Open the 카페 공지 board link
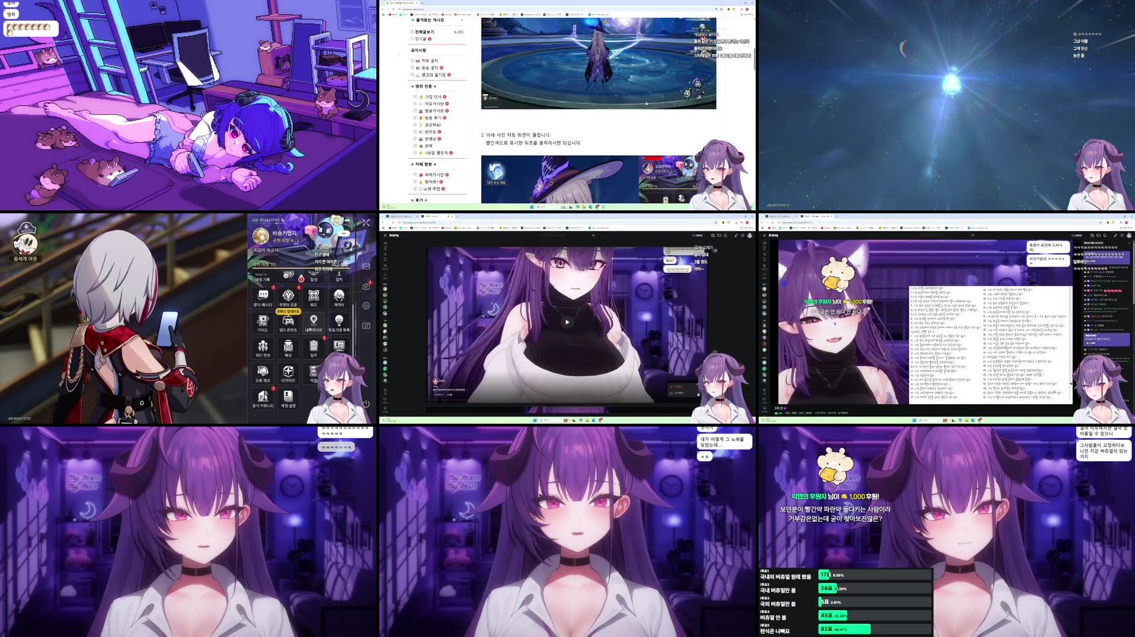Image resolution: width=1135 pixels, height=637 pixels. click(430, 61)
